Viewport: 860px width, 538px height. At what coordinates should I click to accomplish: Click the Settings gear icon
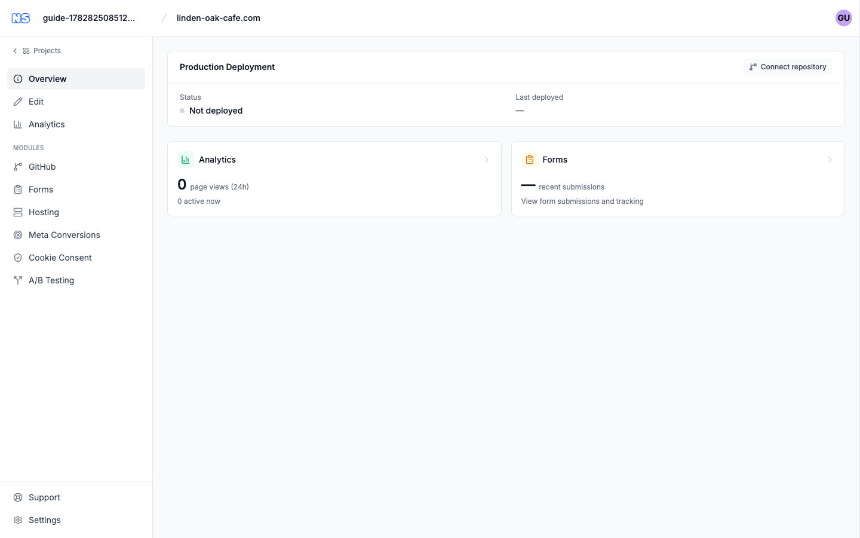click(18, 520)
